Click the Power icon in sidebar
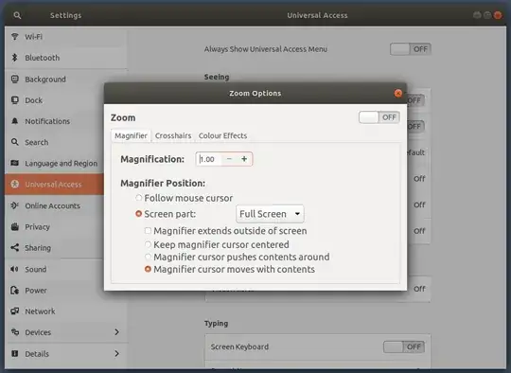Viewport: 511px width, 373px height. pos(14,290)
